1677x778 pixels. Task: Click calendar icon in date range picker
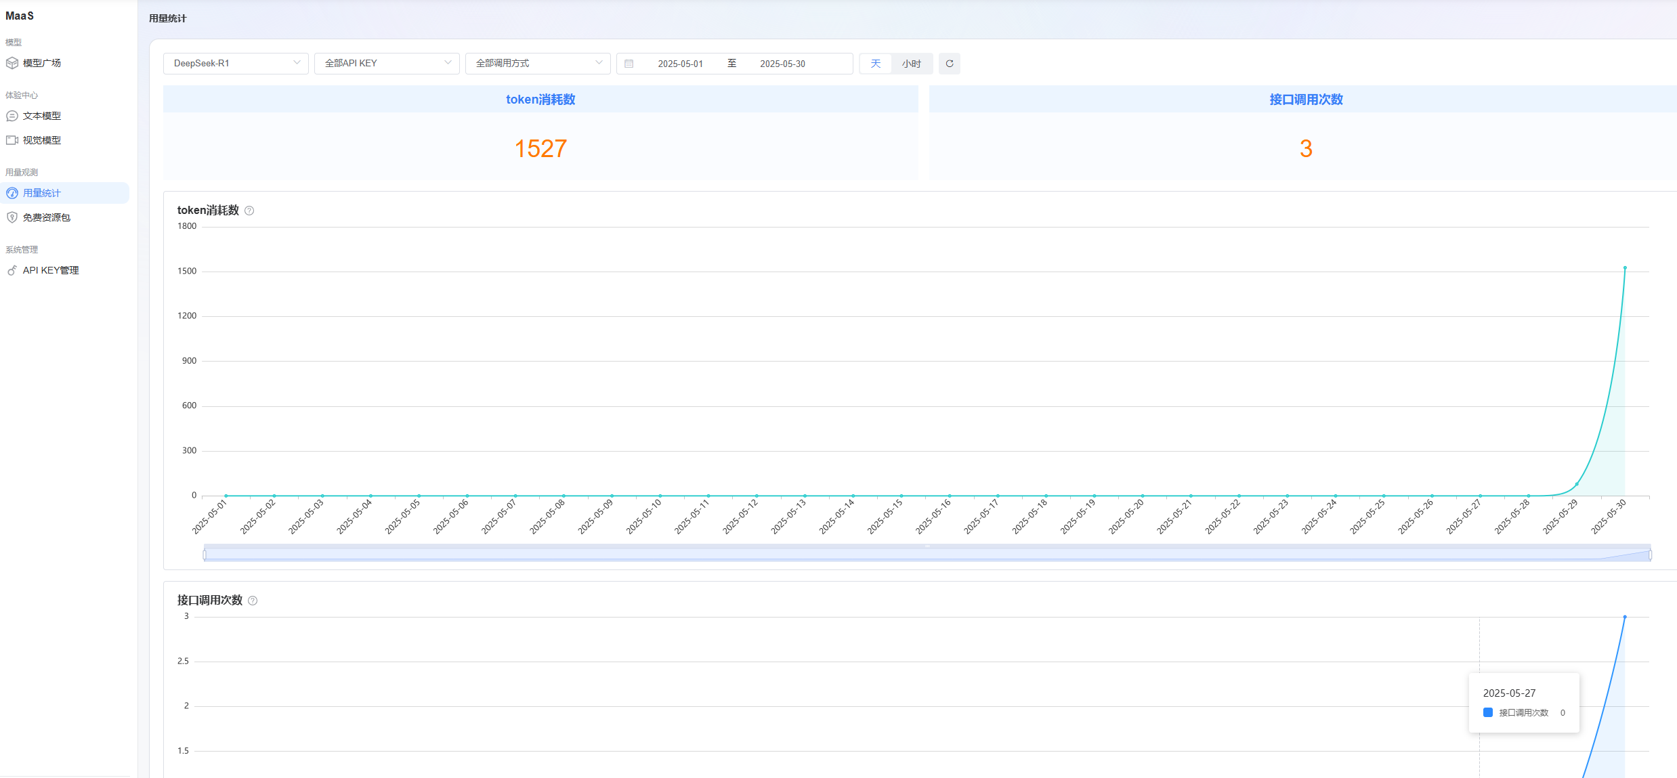tap(629, 64)
